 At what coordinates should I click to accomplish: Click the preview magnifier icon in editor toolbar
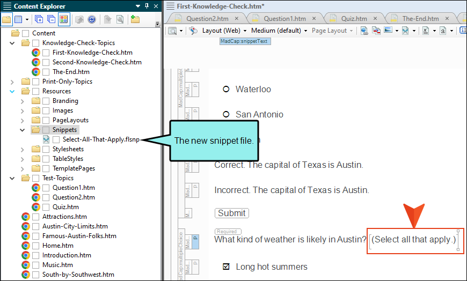tap(173, 31)
